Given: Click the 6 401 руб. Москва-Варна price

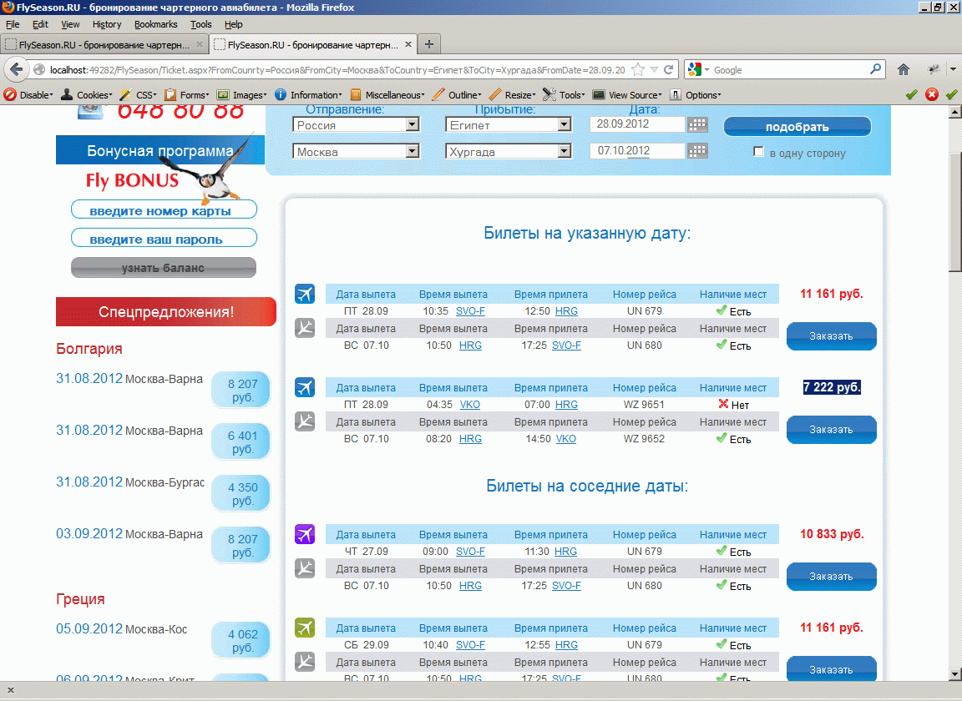Looking at the screenshot, I should point(241,441).
